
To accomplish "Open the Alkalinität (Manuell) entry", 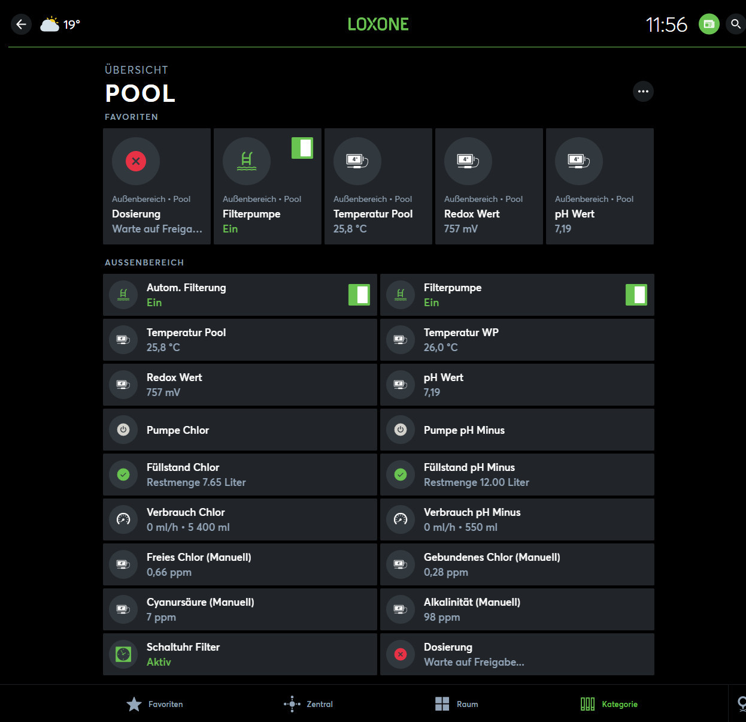I will (517, 609).
